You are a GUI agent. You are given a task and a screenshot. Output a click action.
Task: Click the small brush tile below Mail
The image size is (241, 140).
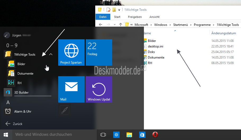tap(65, 110)
